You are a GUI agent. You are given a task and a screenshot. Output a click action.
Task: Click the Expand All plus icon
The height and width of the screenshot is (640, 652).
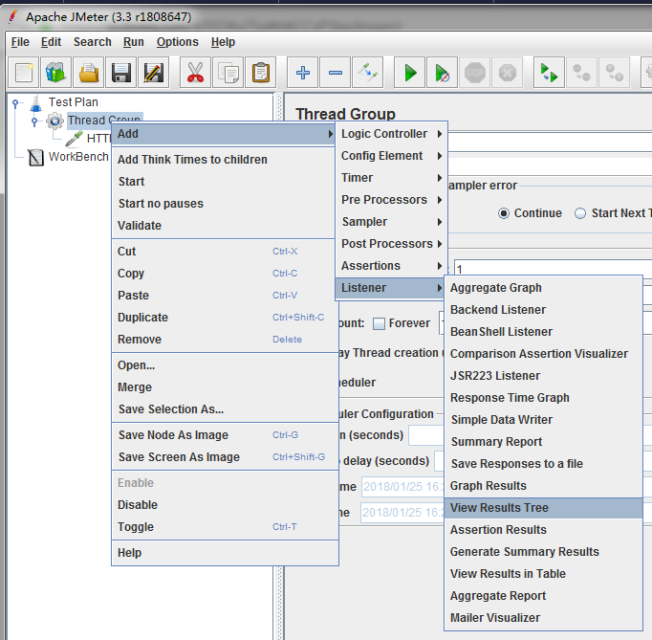pyautogui.click(x=303, y=73)
